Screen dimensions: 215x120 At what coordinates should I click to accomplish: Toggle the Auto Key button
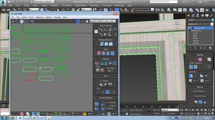[157, 110]
